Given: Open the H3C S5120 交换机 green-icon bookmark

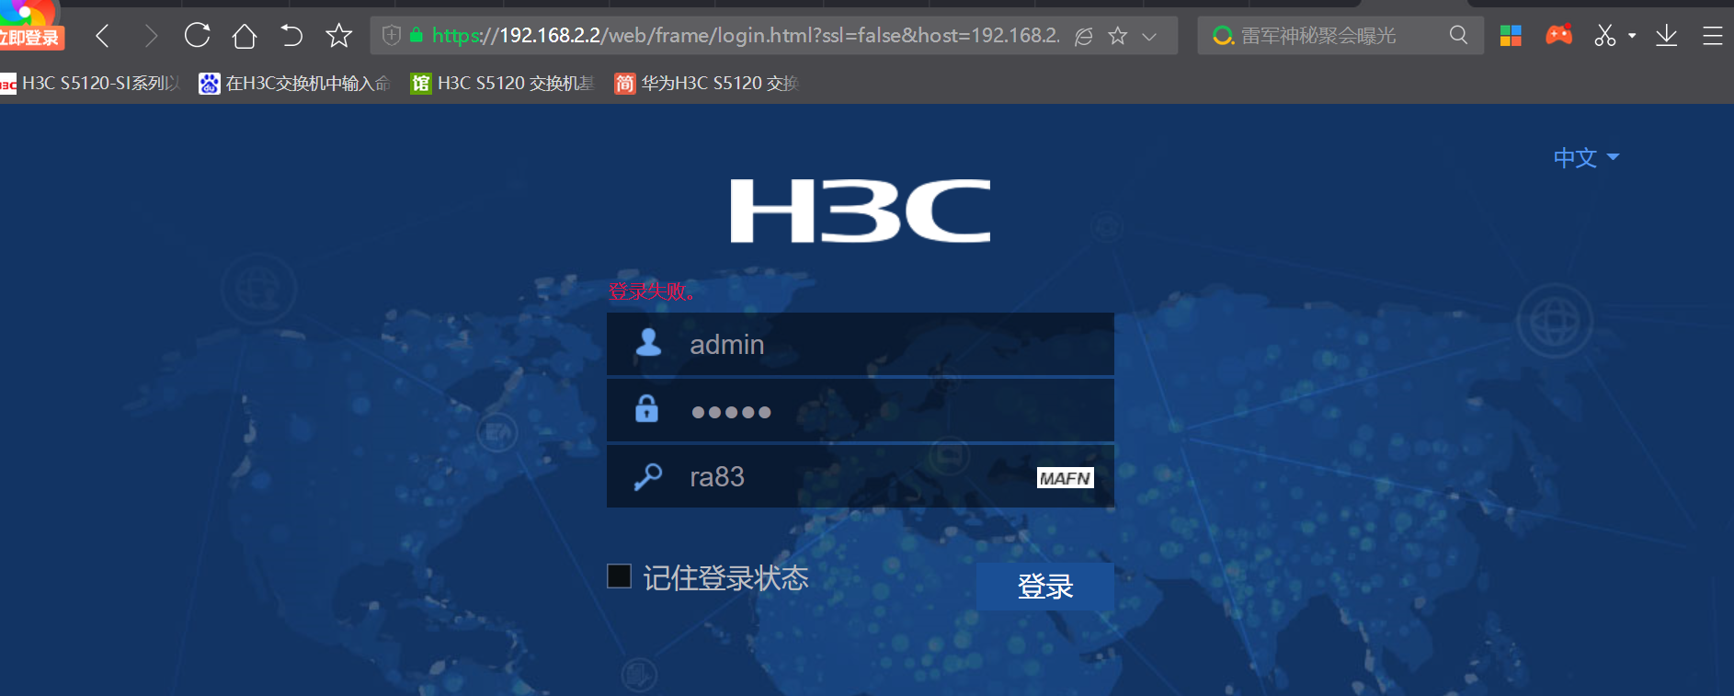Looking at the screenshot, I should 503,84.
